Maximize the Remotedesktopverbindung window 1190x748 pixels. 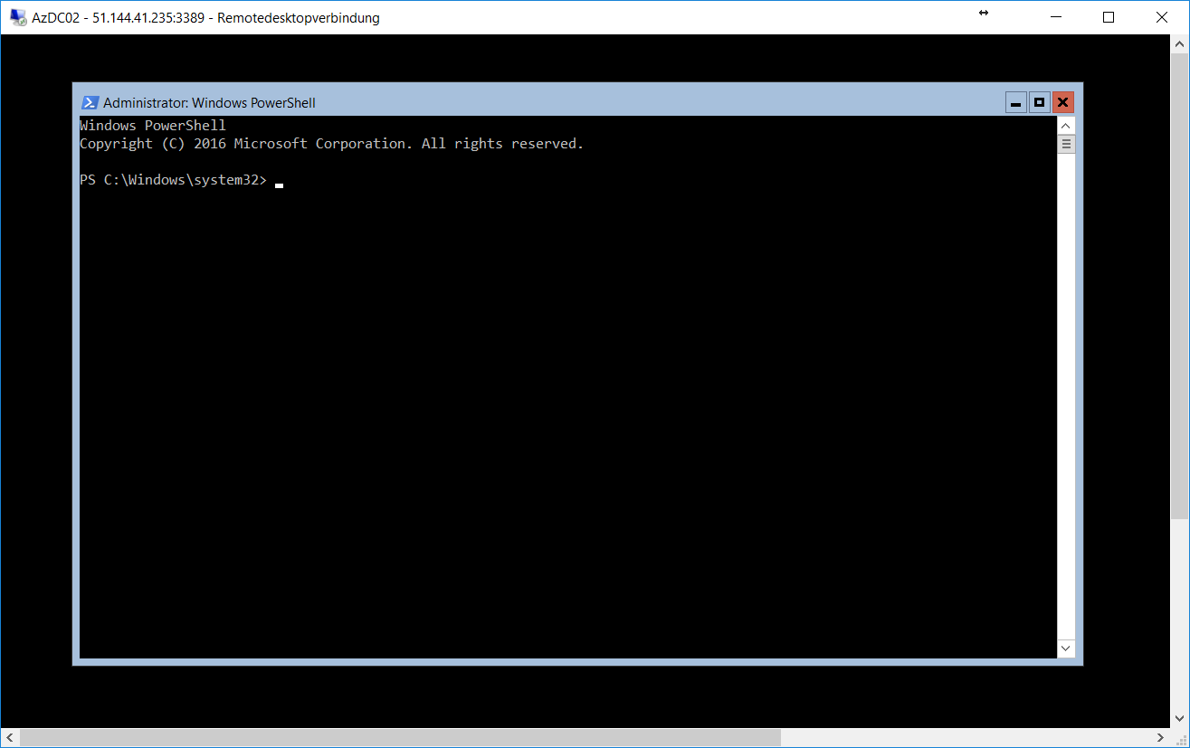coord(1109,17)
